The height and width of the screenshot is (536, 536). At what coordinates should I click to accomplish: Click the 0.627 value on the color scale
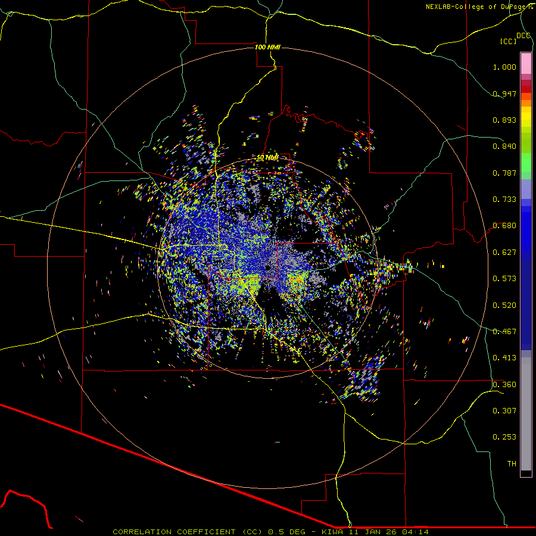click(504, 253)
